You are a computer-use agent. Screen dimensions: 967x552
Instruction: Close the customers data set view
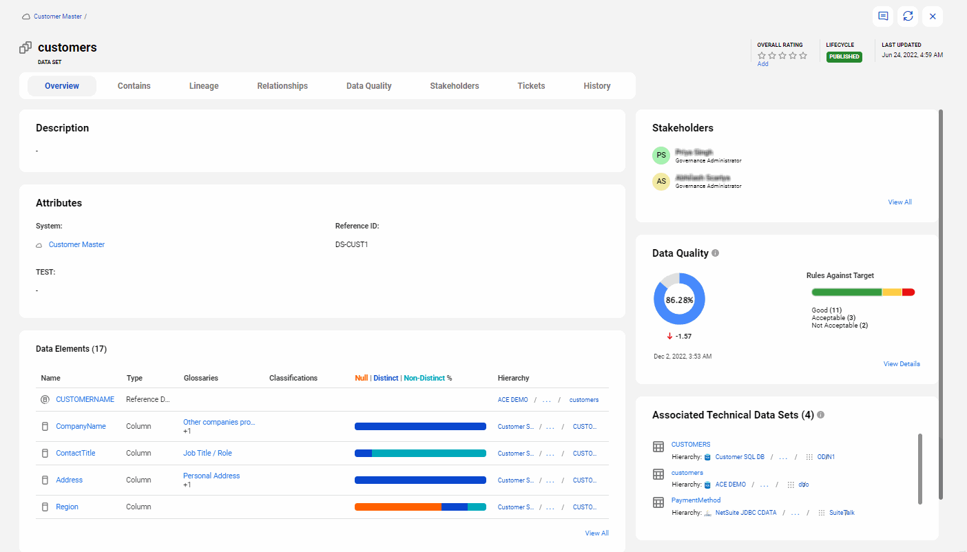click(933, 17)
